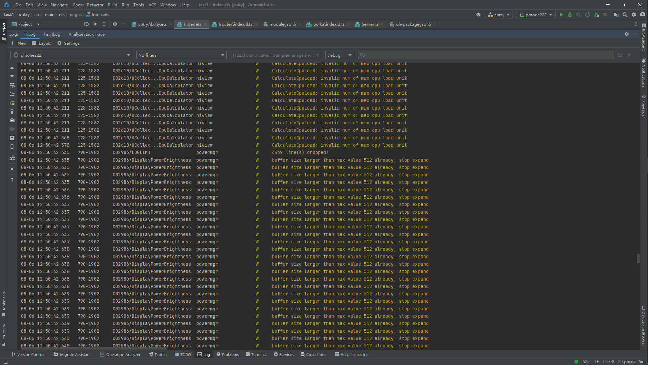
Task: Collapse all in the Project toolbar
Action: click(x=104, y=24)
